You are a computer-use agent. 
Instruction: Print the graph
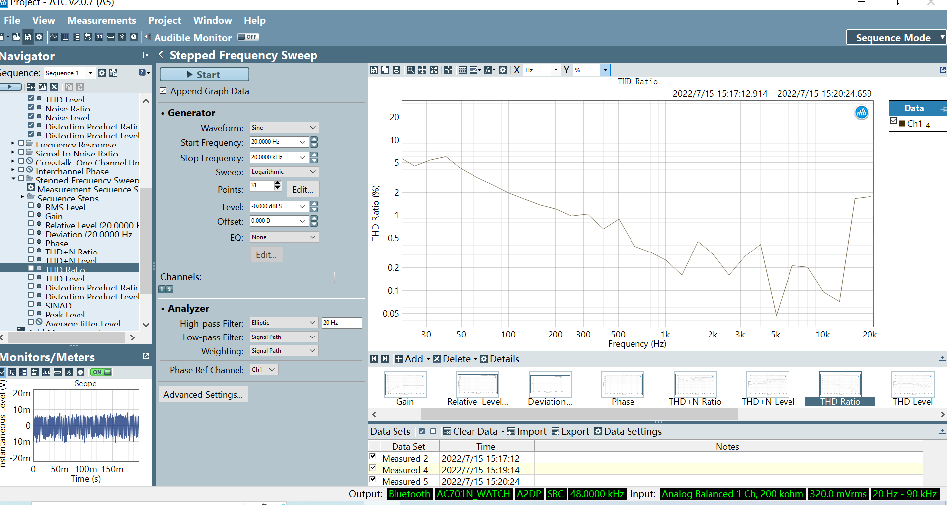pyautogui.click(x=396, y=70)
